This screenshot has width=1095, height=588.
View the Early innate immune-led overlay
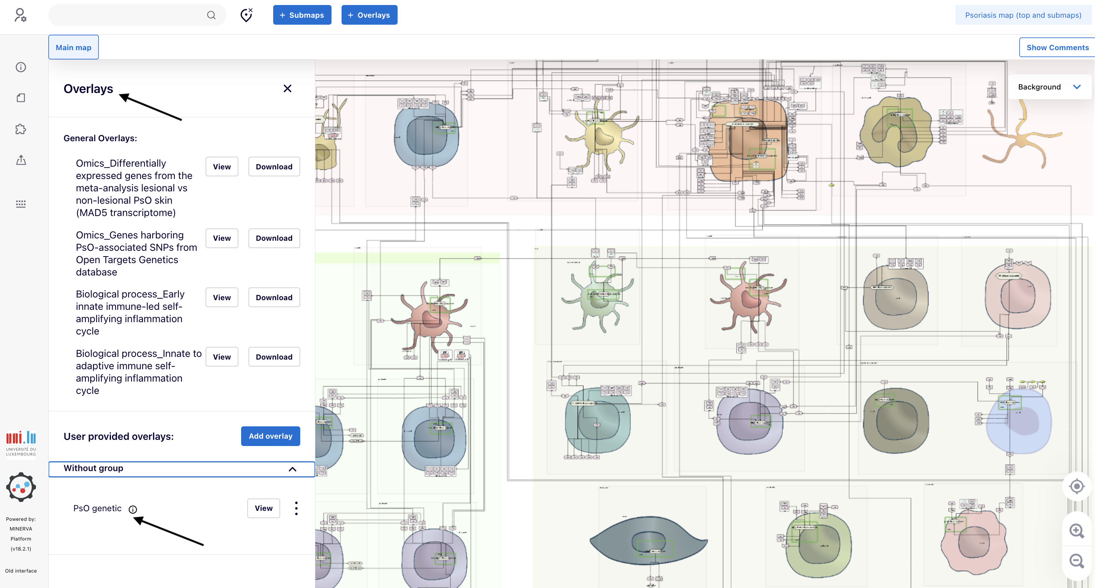point(221,297)
